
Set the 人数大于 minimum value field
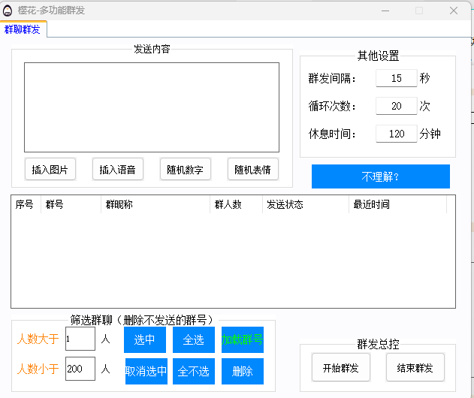click(x=80, y=339)
